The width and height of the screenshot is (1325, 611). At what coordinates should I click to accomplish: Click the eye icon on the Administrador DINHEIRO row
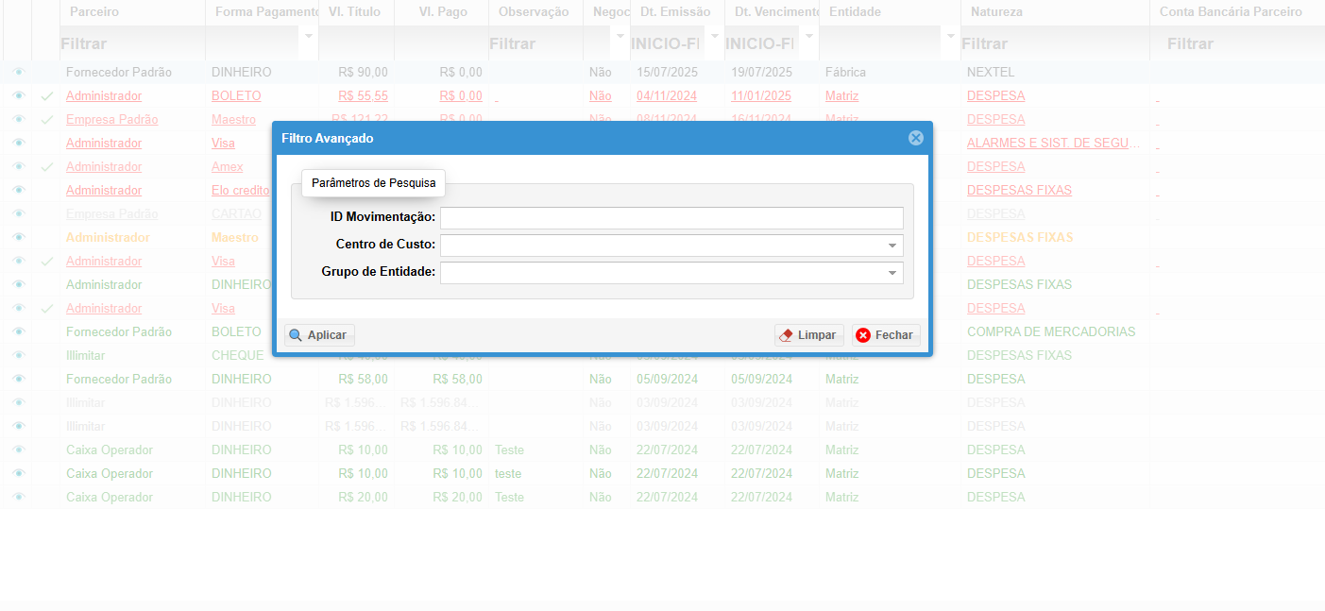[x=18, y=284]
